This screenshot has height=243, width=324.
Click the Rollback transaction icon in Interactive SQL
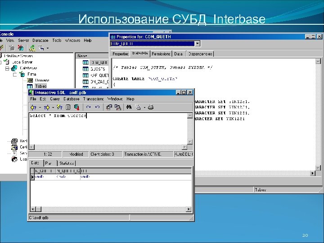coord(97,107)
